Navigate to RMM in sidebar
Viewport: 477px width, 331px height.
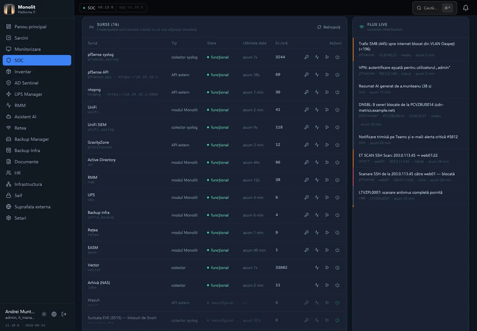click(37, 105)
